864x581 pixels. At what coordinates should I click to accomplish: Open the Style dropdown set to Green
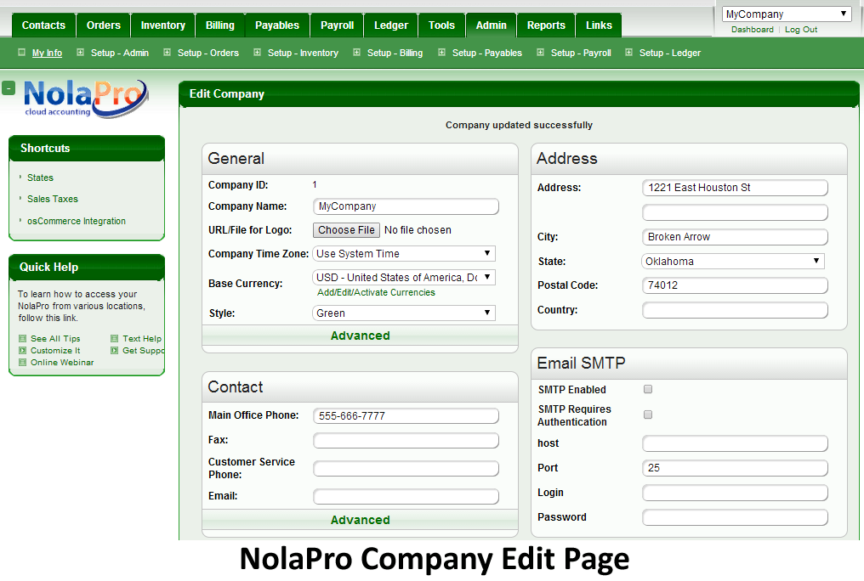(403, 313)
